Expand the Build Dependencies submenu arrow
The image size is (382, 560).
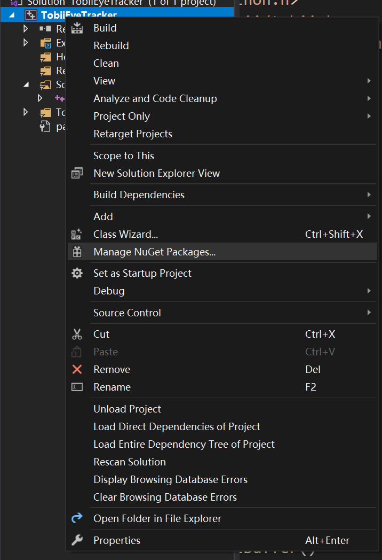pos(369,195)
